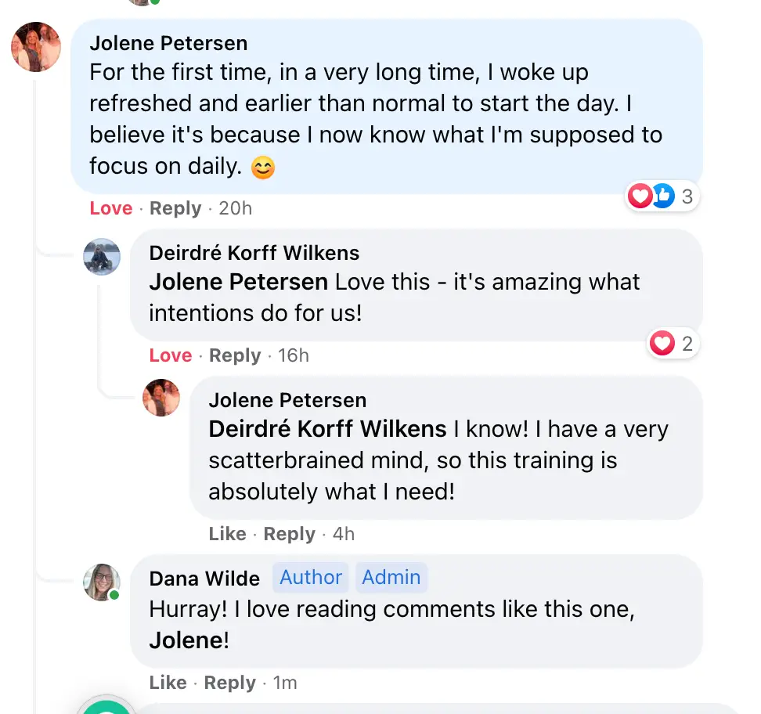The height and width of the screenshot is (714, 761).
Task: View reactions on Jolene's first comment
Action: (x=662, y=196)
